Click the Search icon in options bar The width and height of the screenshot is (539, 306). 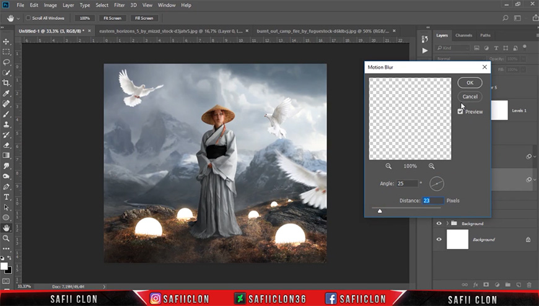506,18
